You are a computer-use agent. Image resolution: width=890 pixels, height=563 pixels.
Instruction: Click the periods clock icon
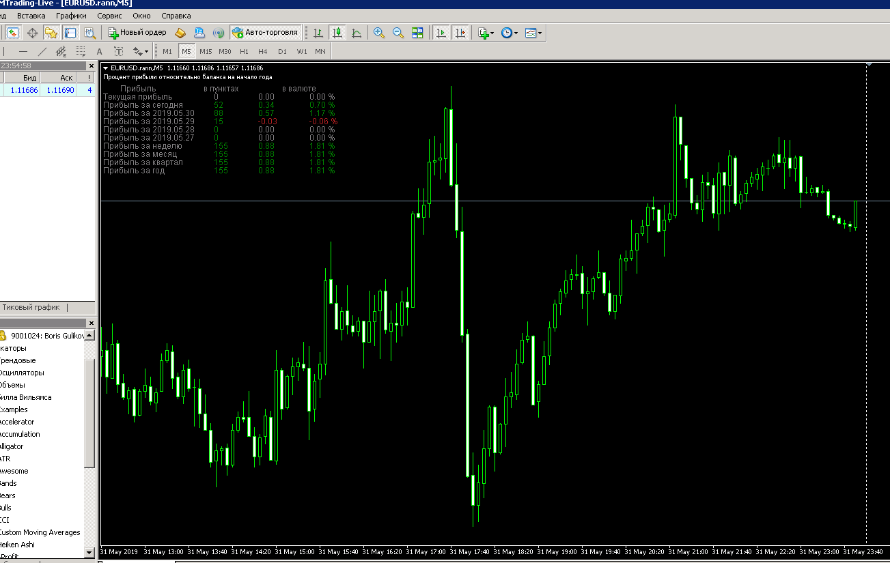click(x=506, y=32)
